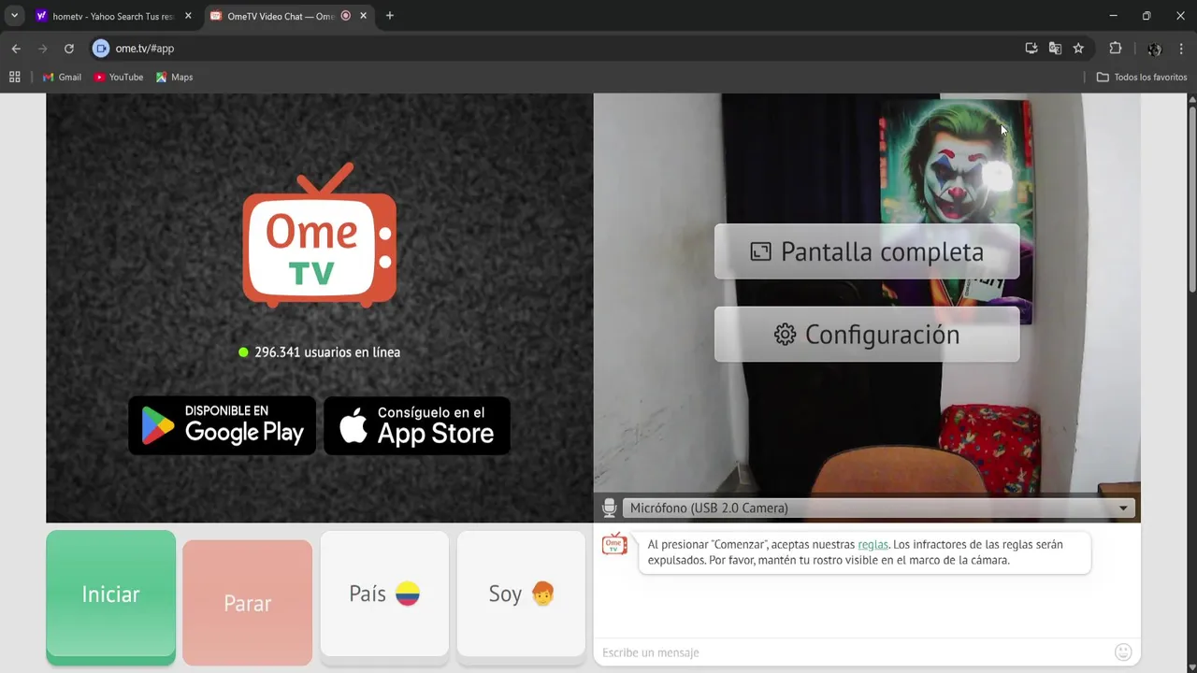This screenshot has width=1197, height=673.
Task: Open Configuración settings
Action: [867, 335]
